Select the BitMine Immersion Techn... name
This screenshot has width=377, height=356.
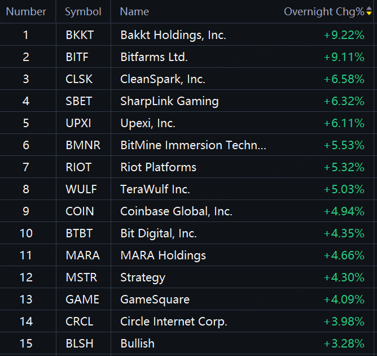click(x=193, y=145)
